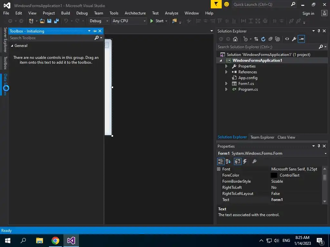Viewport: 330px width, 247px height.
Task: Open the Form1 object selector dropdown in Properties
Action: point(325,153)
